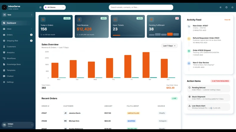Click the Orders count badge in sidebar
Viewport: 236px width, 132px height.
pyautogui.click(x=31, y=35)
